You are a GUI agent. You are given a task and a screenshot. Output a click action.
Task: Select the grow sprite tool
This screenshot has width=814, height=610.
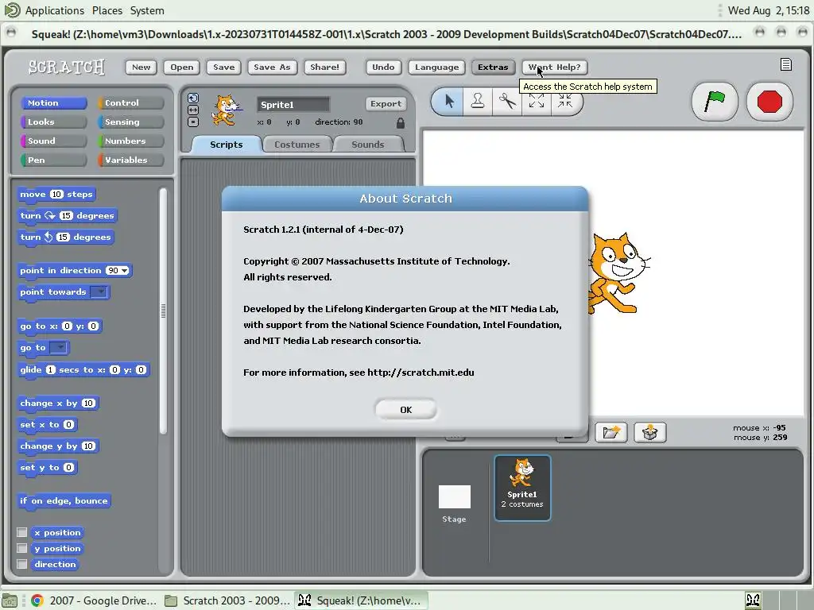click(537, 101)
